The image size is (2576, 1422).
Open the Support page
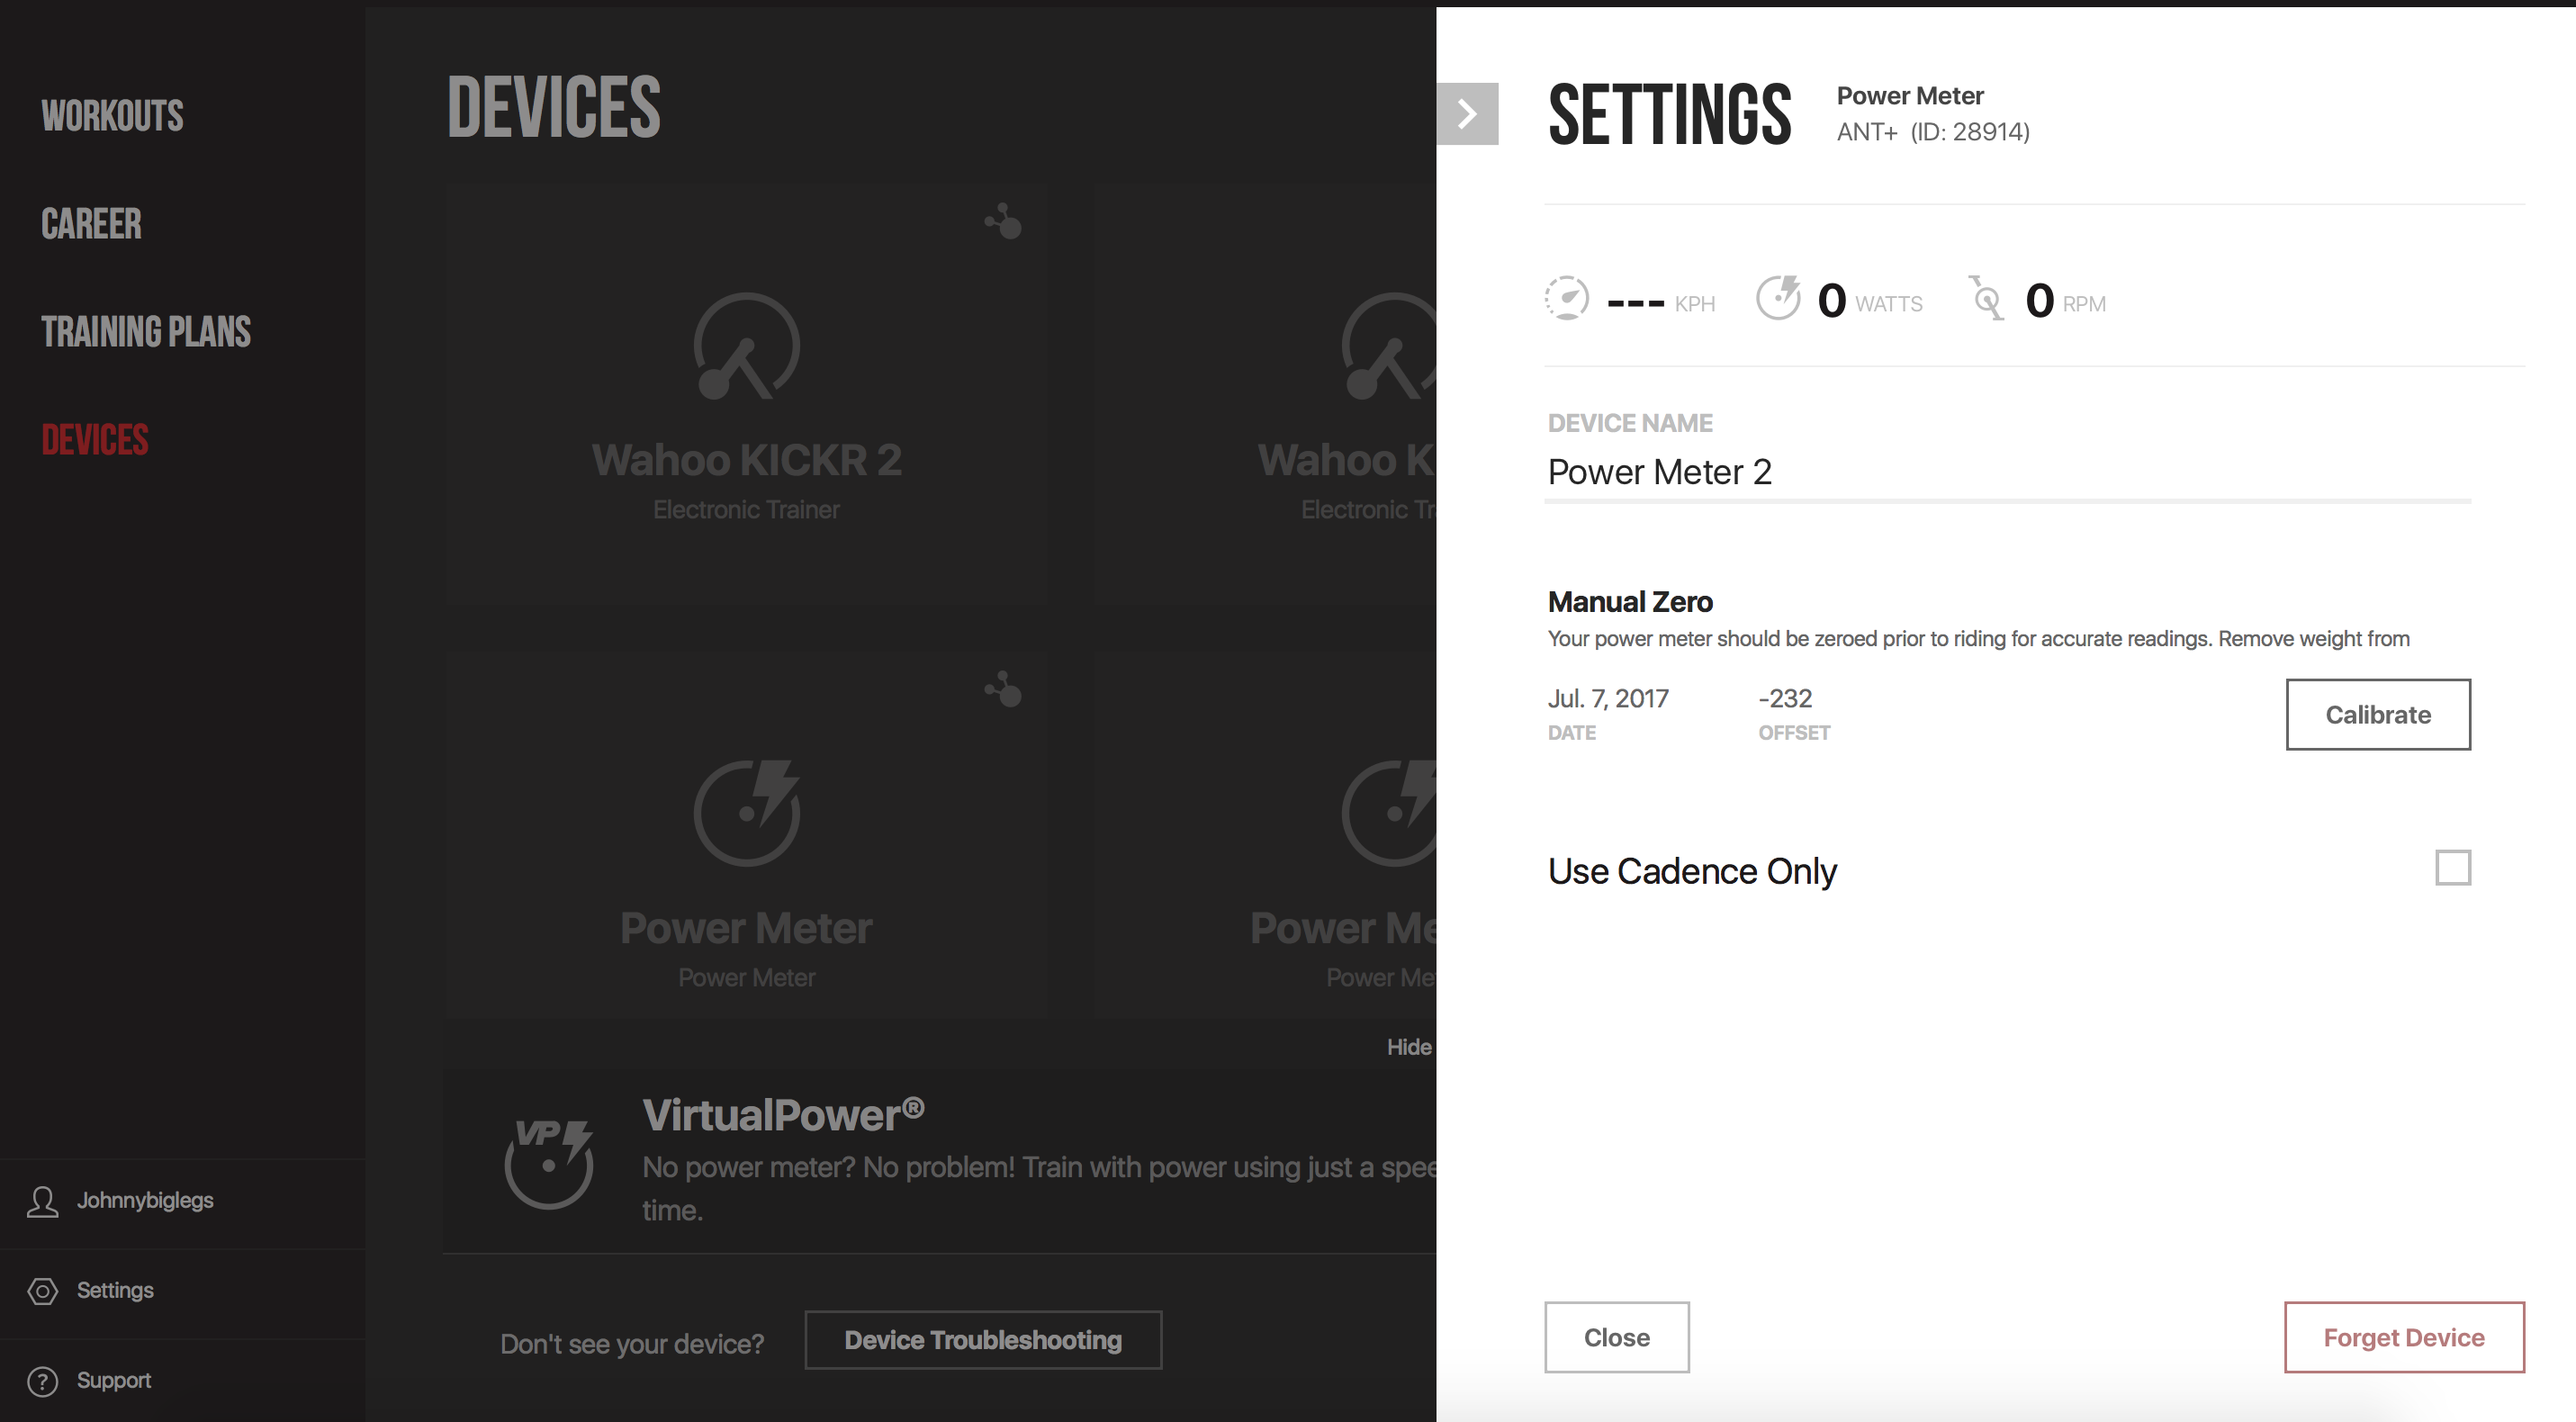tap(114, 1380)
